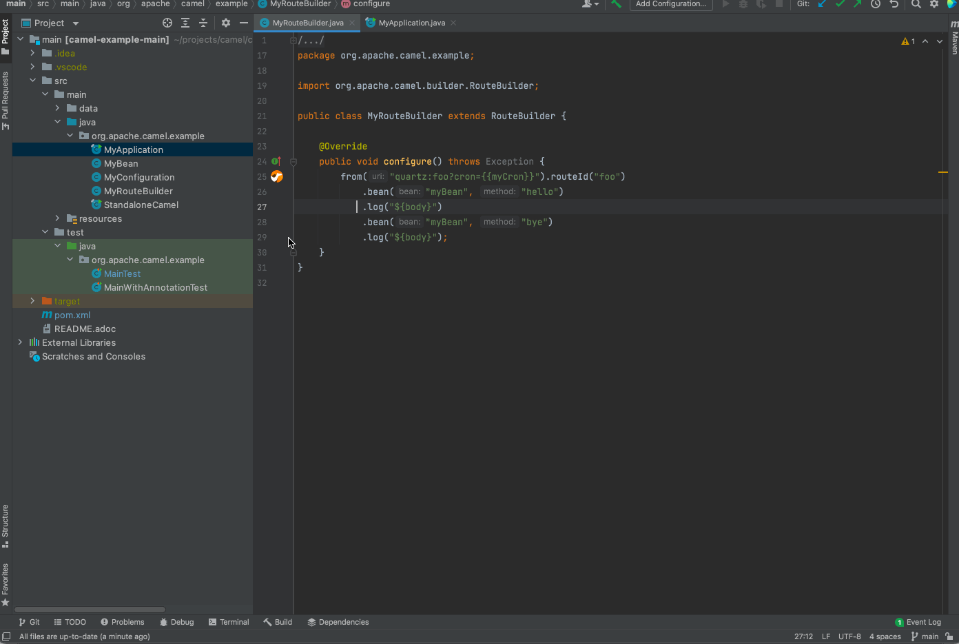Select MyApplication in project tree

pos(134,149)
